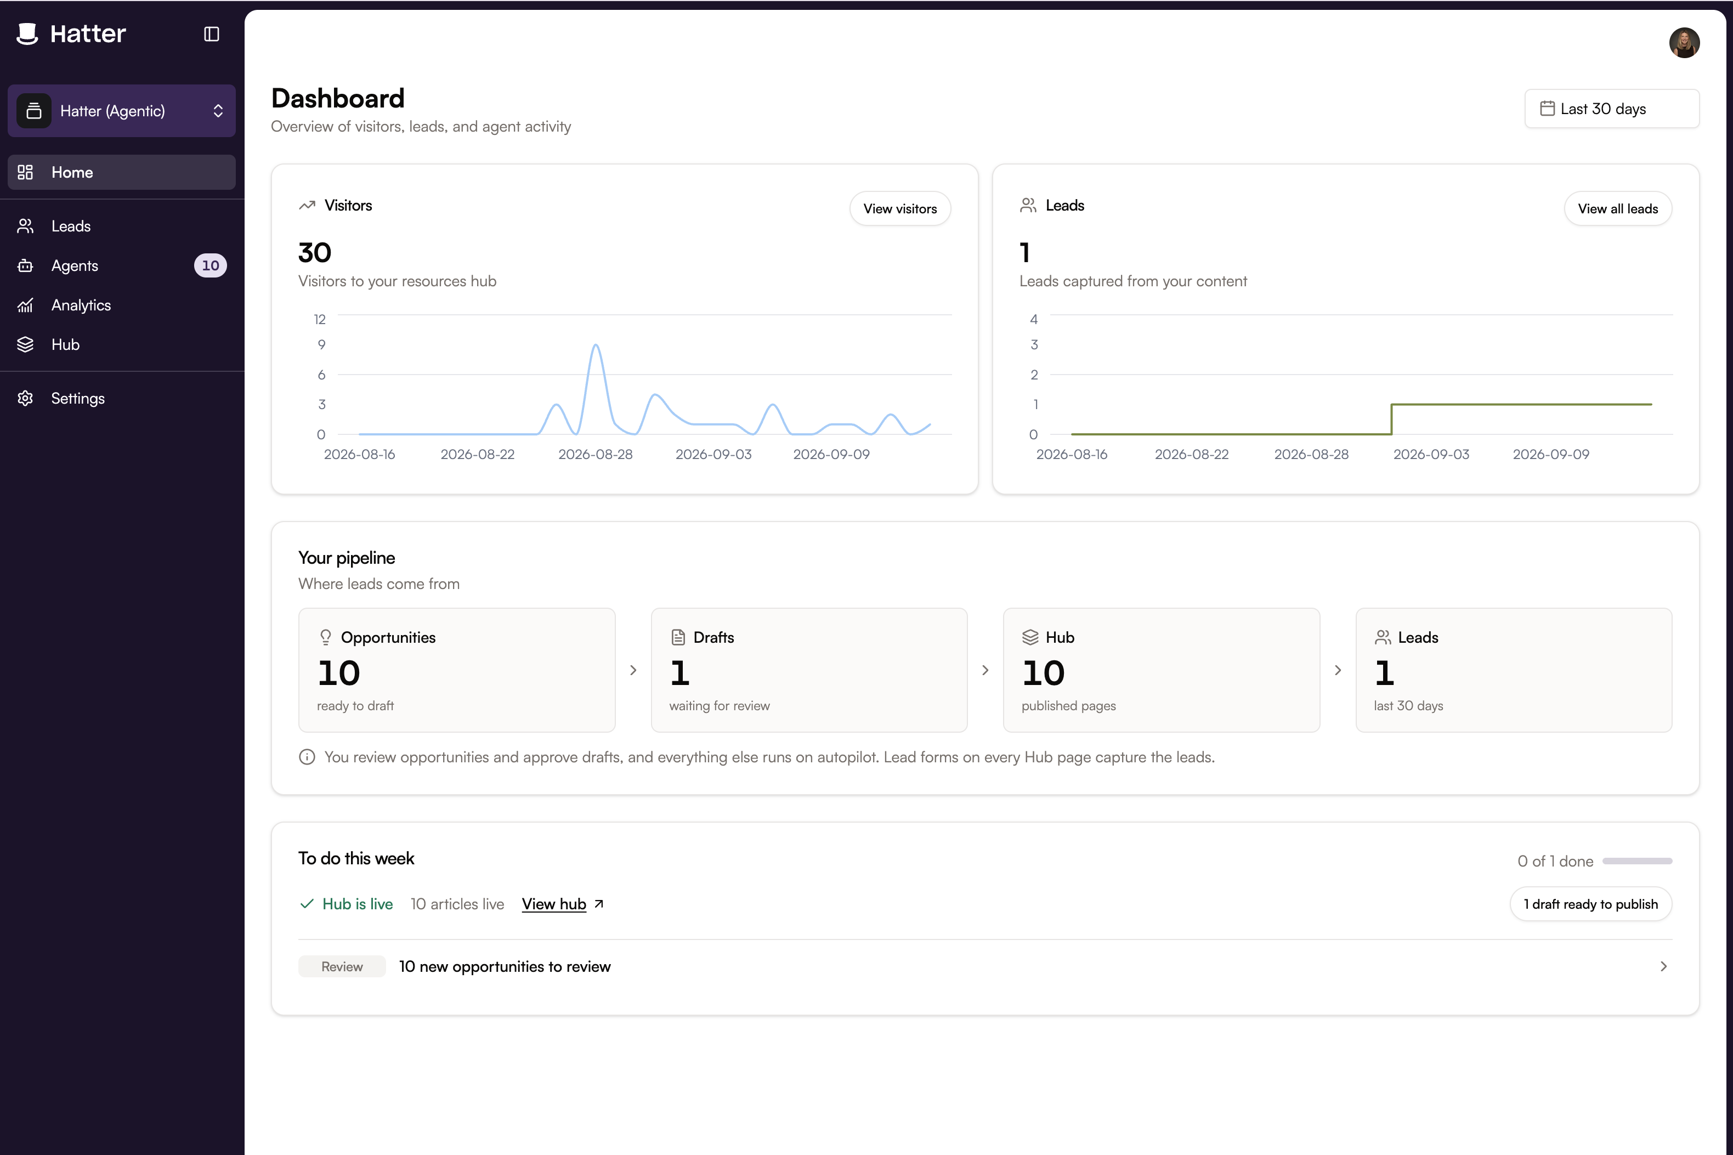Click the chevron between Hub and Leads cards

pos(1338,670)
